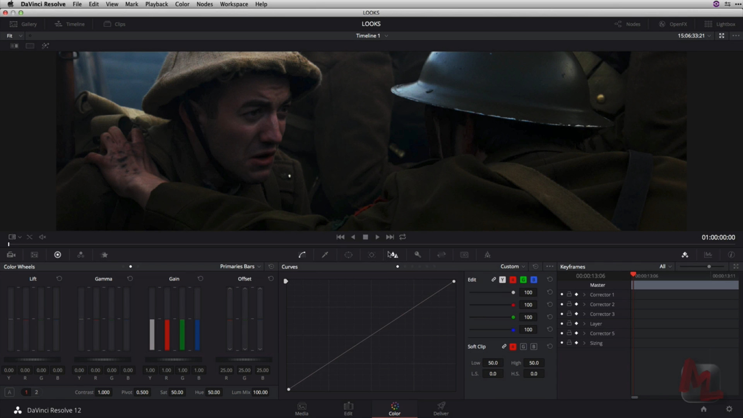Open Curves Custom mode dropdown
Screen dimensions: 743x418
click(x=513, y=267)
